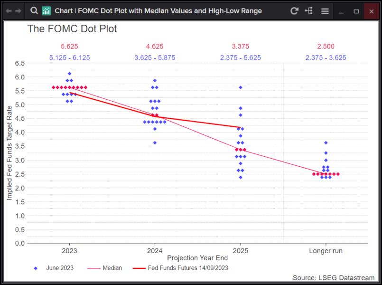
Task: Open the search magnifier icon
Action: coord(34,10)
